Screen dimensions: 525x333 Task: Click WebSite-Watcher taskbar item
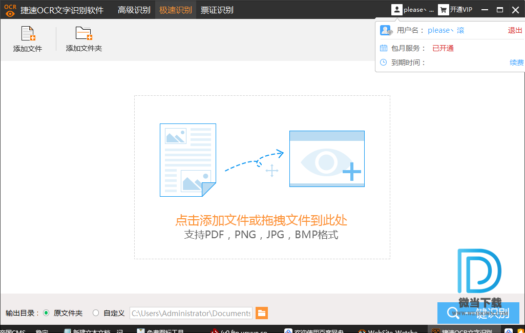pos(388,330)
